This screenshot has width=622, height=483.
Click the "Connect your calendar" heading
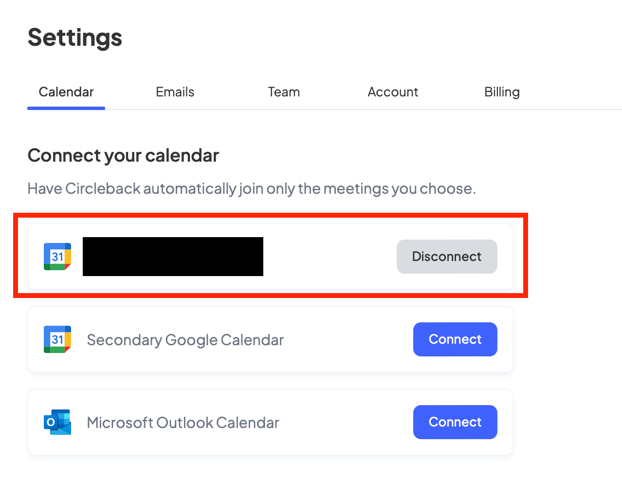123,156
